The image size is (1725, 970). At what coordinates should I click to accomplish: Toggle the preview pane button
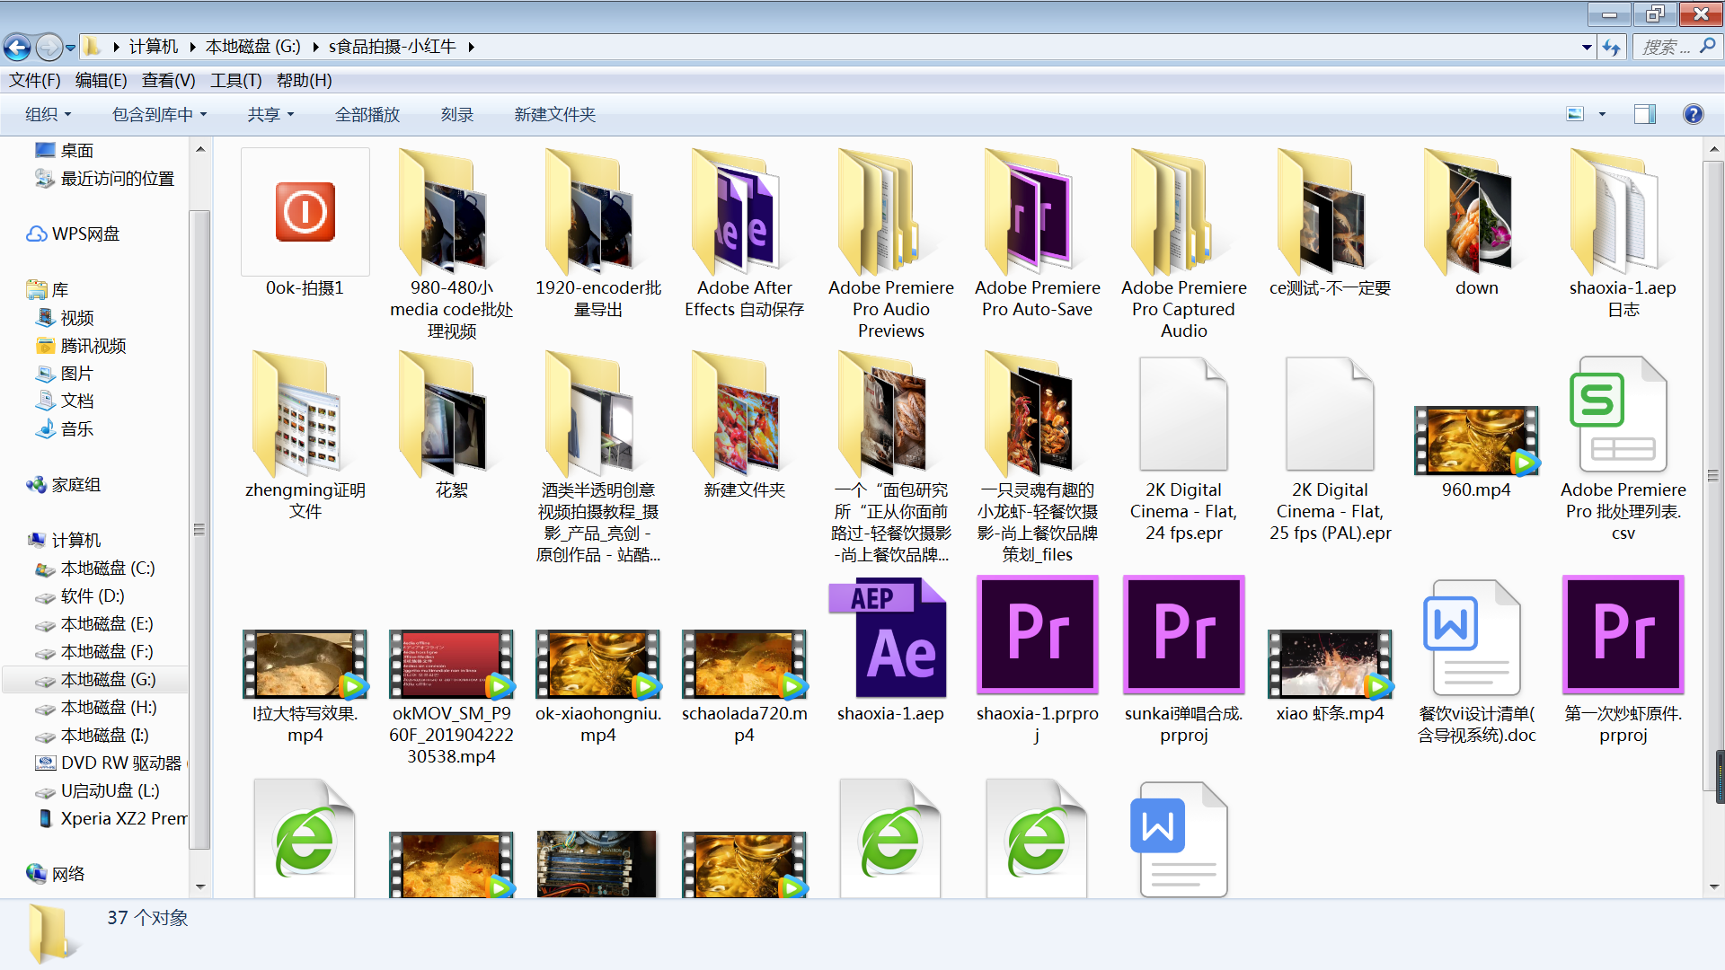(x=1644, y=114)
